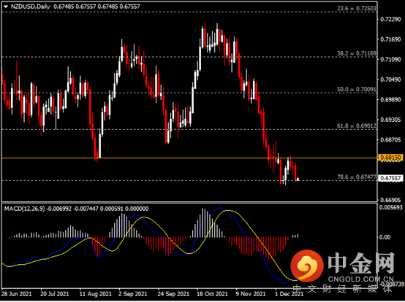Click the 18 Oct 2021 date label
Screen dimensions: 405x302
(x=212, y=294)
